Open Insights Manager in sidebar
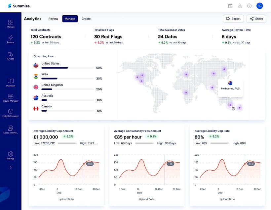Viewport: 271px width, 210px height. 11,113
